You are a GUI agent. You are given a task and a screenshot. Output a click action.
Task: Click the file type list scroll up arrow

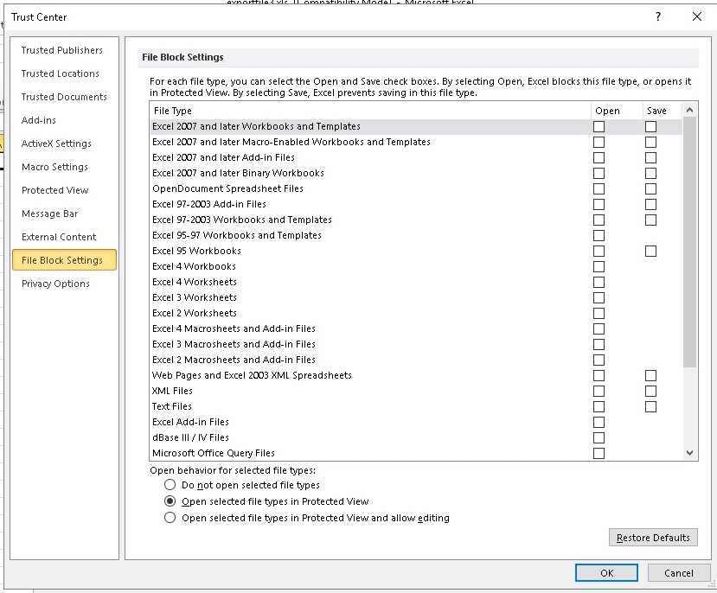690,110
